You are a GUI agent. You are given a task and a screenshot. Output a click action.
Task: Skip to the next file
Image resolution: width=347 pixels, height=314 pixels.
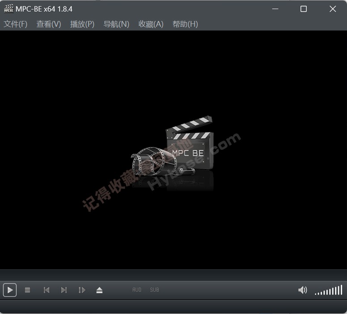[64, 290]
